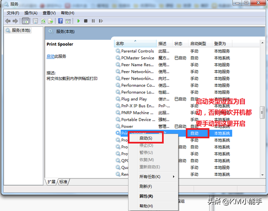This screenshot has width=268, height=211.
Task: Open the 文件(F) menu
Action: click(13, 13)
